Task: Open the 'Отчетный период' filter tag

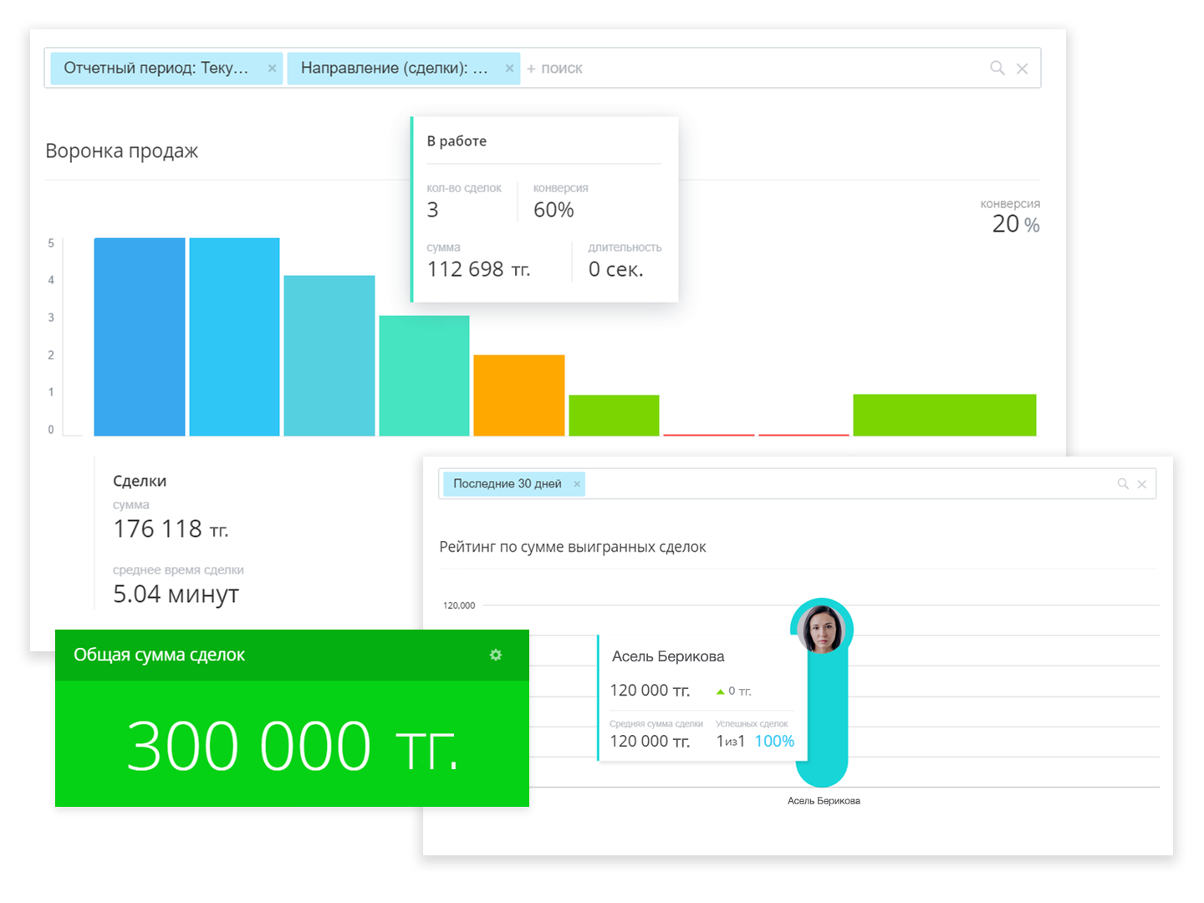Action: click(156, 69)
